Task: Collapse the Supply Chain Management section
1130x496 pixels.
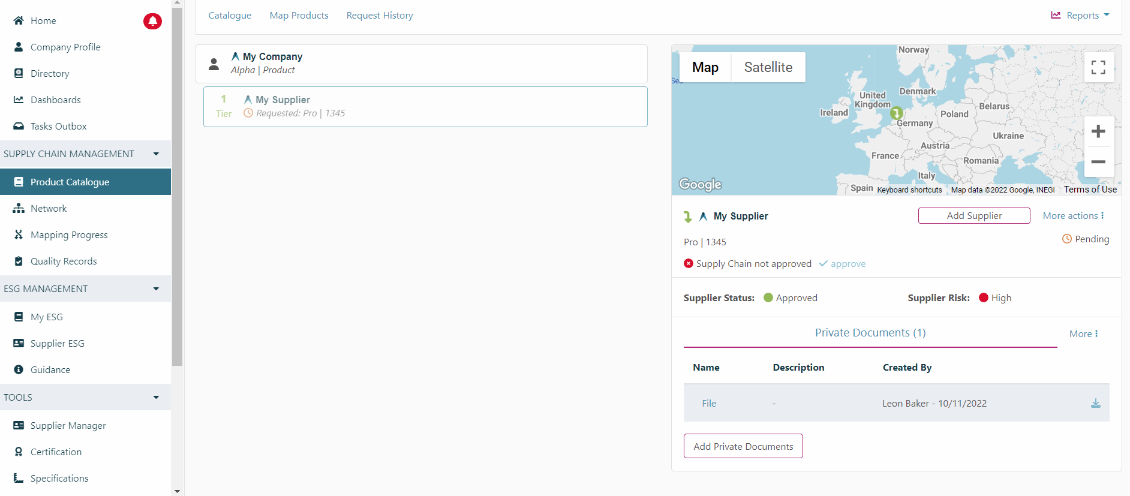Action: [156, 154]
